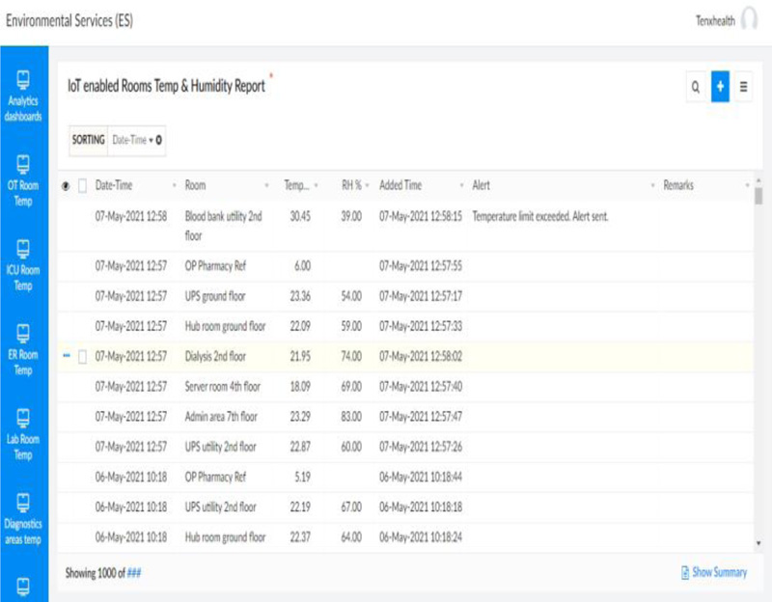
Task: Click the search magnifier icon
Action: tap(695, 87)
